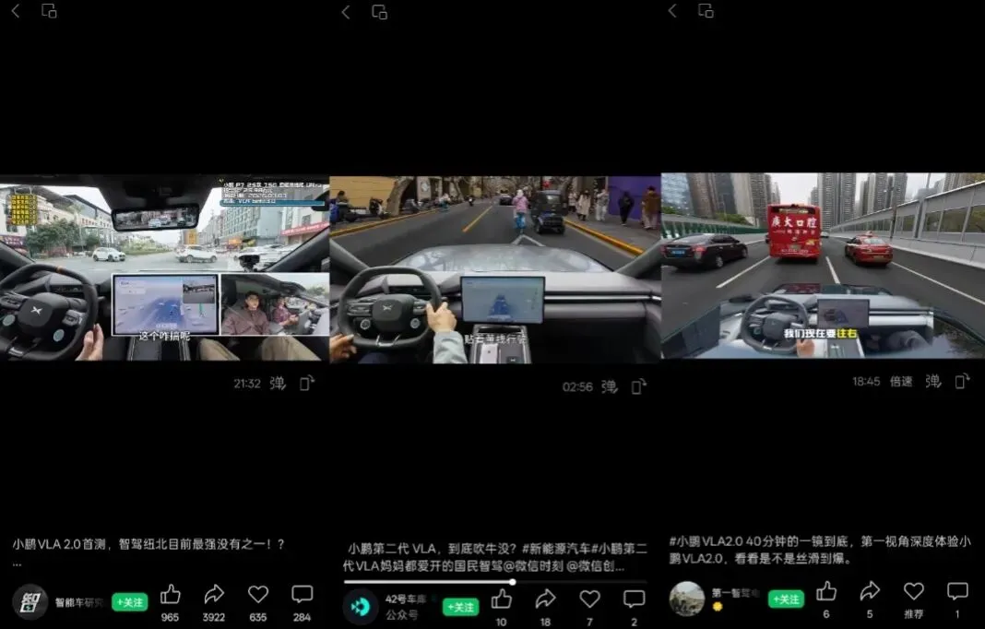Expand the 小鹏VLA 2.0首测 caption ellipsis
Image resolution: width=985 pixels, height=629 pixels.
[17, 564]
